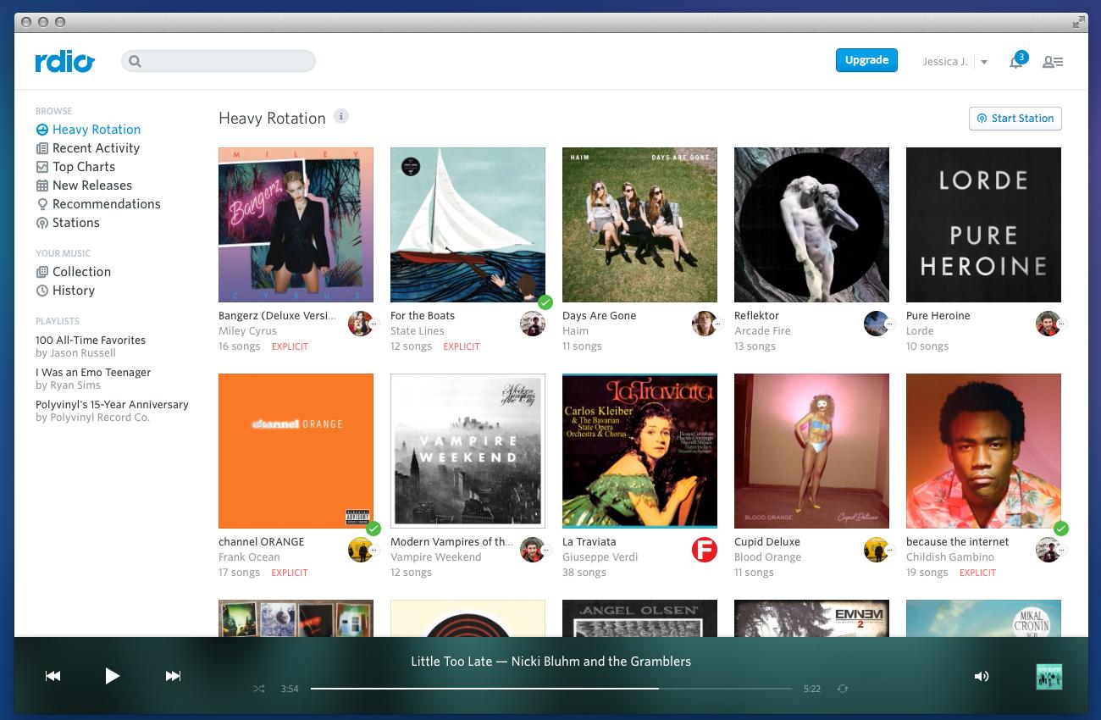This screenshot has width=1101, height=720.
Task: Open 100 All-Time Favorites playlist
Action: 91,340
